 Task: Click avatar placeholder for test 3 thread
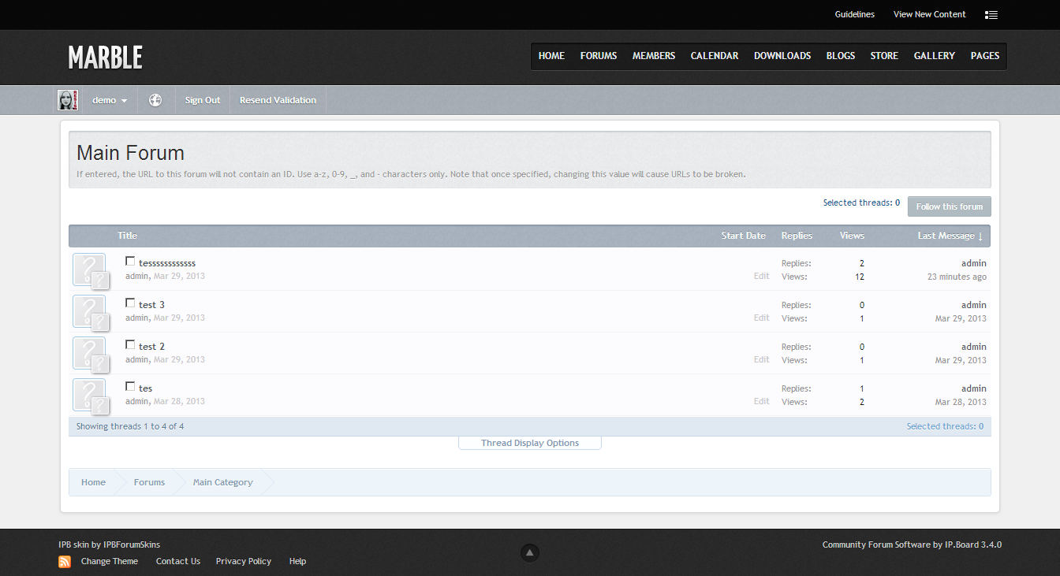[x=90, y=312]
